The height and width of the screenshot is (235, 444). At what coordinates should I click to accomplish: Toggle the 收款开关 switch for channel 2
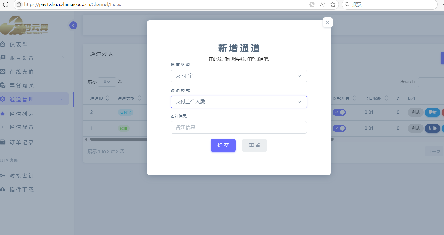[x=339, y=112]
